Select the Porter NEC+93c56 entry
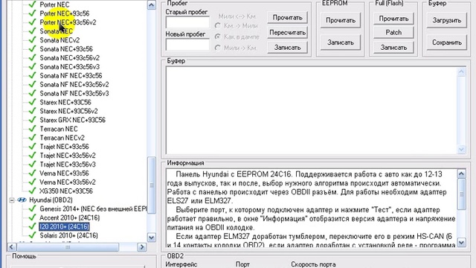Image resolution: width=476 pixels, height=268 pixels. (x=65, y=13)
